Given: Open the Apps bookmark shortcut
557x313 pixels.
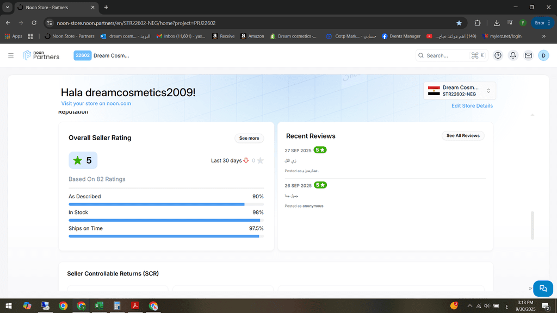Looking at the screenshot, I should pos(14,36).
